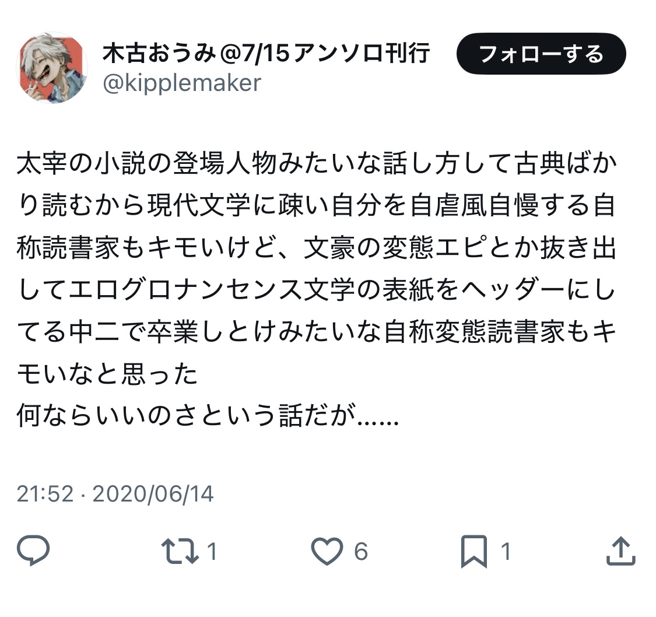Click the bookmark count number 1
656x617 pixels.
(506, 551)
